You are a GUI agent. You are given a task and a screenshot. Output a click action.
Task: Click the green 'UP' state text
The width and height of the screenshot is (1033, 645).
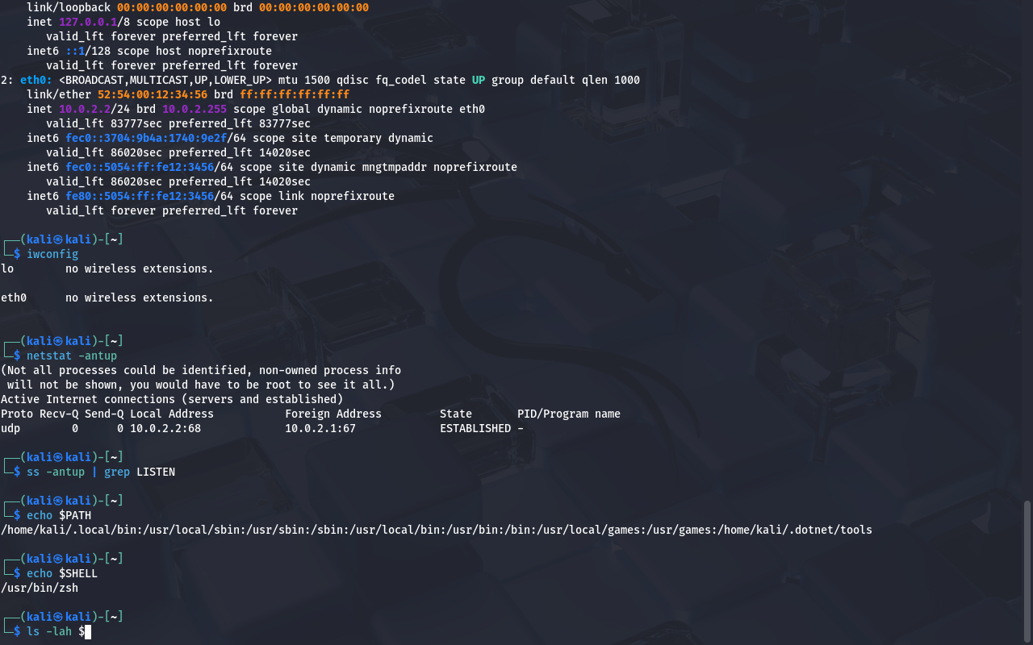click(479, 80)
